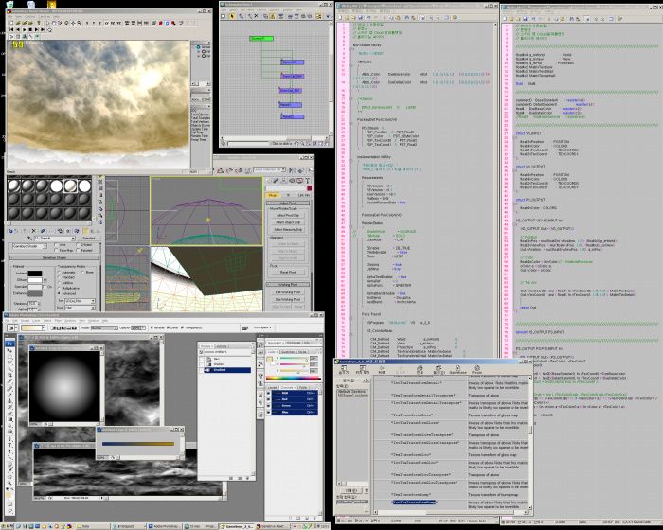Hide the Red channel eye icon
Image resolution: width=663 pixels, height=530 pixels.
click(x=268, y=399)
